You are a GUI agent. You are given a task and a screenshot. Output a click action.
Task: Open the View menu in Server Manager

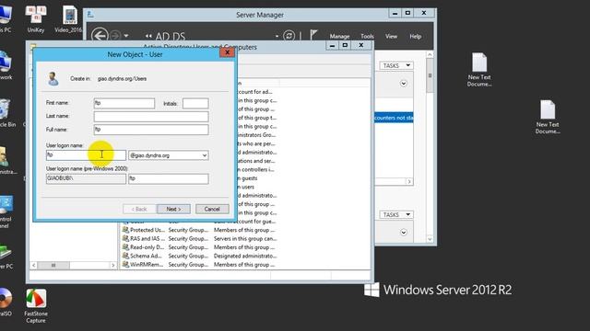coord(391,37)
